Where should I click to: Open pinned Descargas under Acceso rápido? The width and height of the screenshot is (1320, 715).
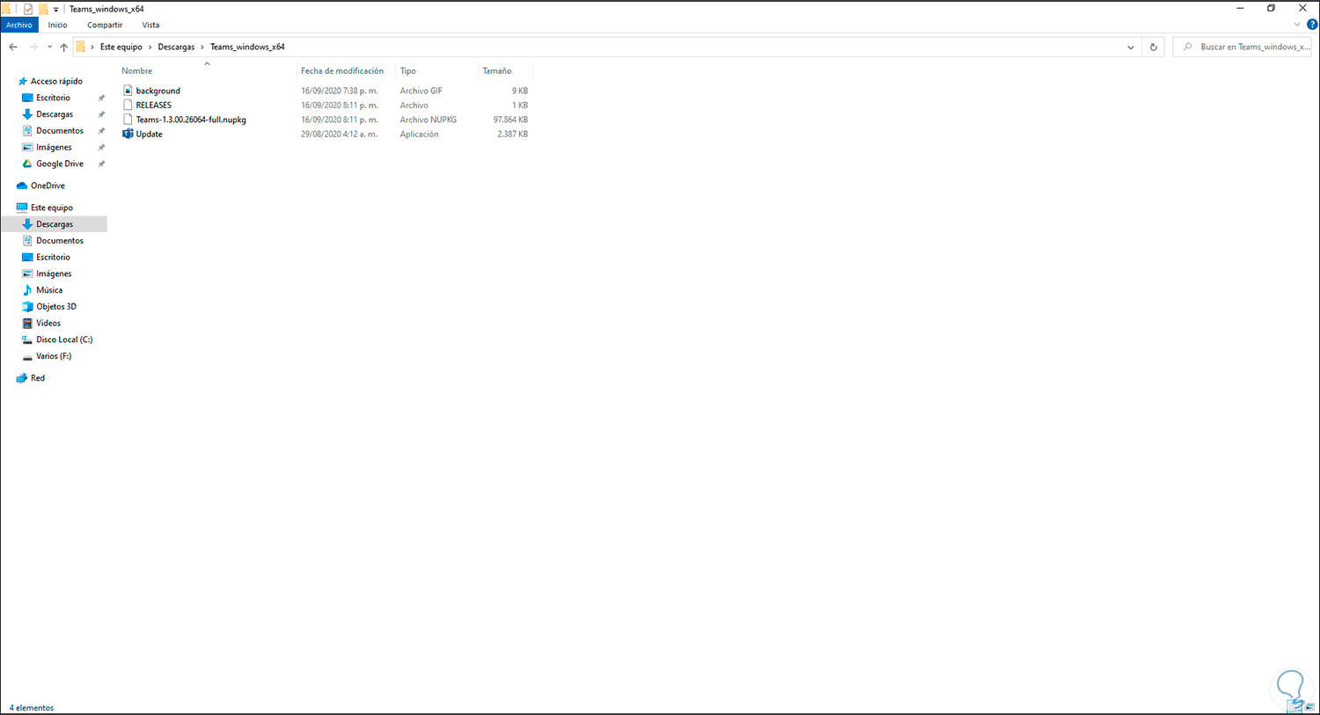pyautogui.click(x=55, y=114)
